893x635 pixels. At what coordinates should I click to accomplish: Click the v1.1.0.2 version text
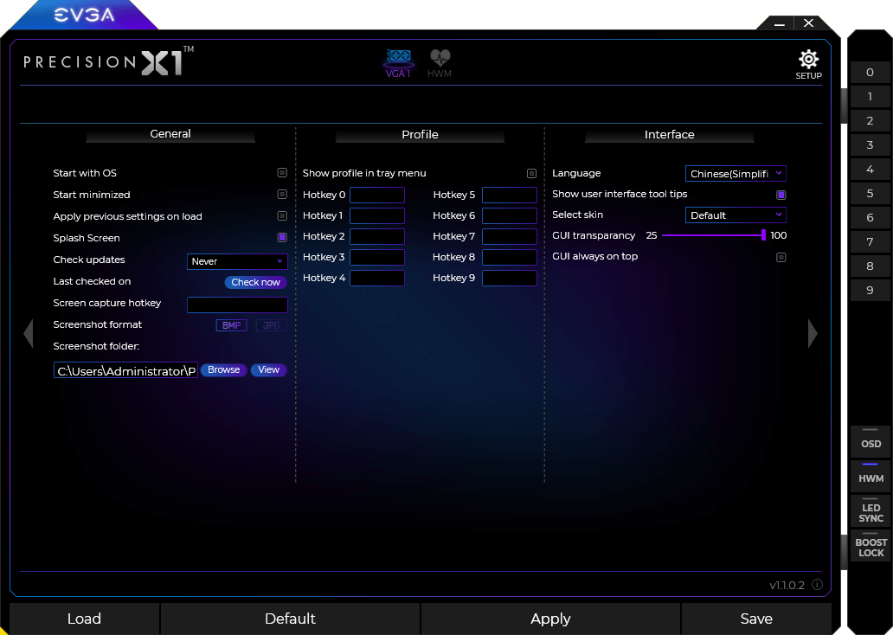787,585
